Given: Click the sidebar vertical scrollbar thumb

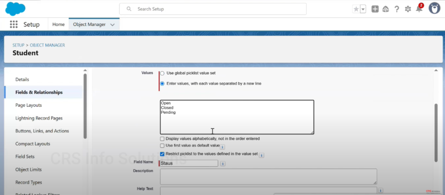Looking at the screenshot, I should [x=85, y=106].
